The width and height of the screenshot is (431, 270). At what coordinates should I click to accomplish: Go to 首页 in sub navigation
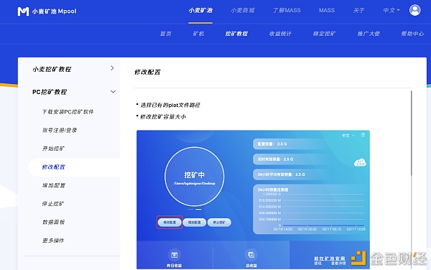pyautogui.click(x=165, y=34)
